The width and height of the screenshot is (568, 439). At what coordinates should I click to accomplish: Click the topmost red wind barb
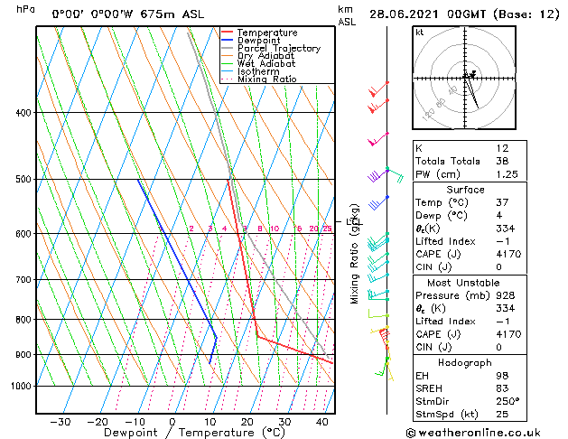click(377, 89)
